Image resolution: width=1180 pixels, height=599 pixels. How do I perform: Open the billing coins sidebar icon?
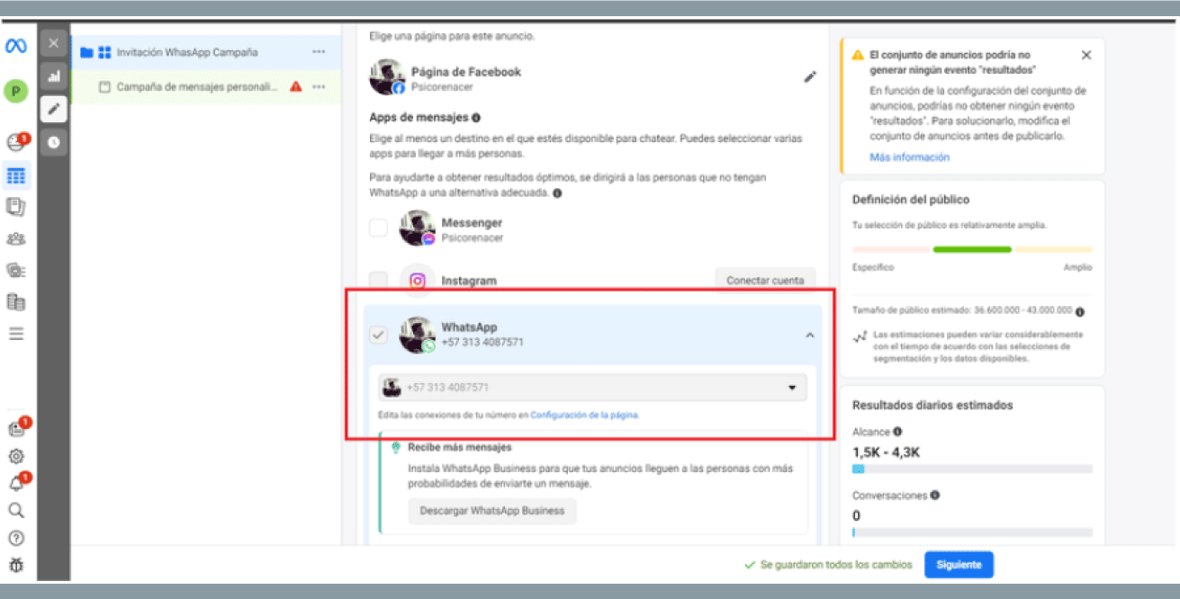(16, 302)
